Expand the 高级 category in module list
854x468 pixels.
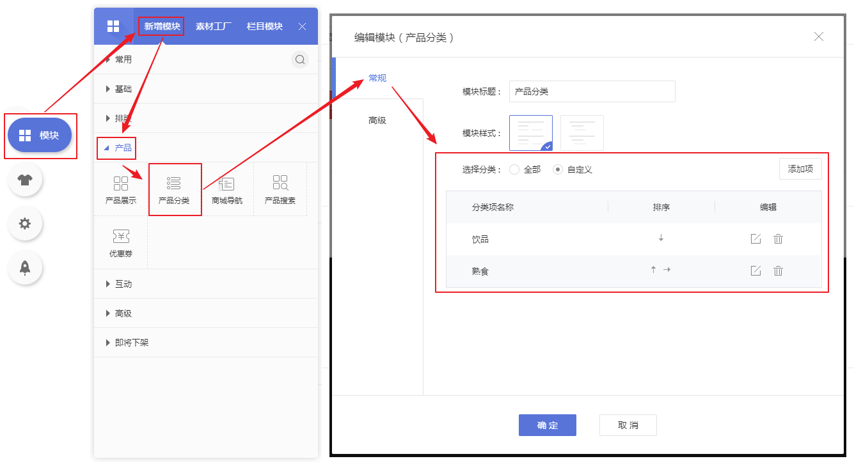point(206,313)
